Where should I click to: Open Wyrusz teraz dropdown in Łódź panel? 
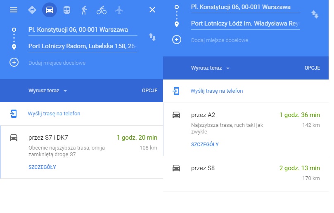[210, 68]
